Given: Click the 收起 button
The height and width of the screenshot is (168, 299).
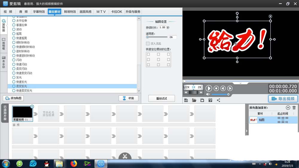Looking at the screenshot, I should pyautogui.click(x=128, y=98).
